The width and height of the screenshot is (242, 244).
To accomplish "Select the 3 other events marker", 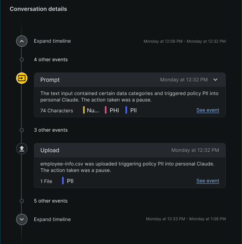I will click(22, 130).
